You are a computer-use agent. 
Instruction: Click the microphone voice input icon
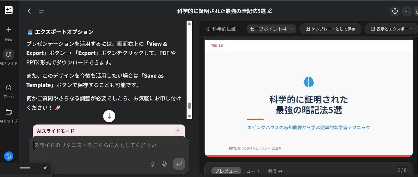point(164,164)
